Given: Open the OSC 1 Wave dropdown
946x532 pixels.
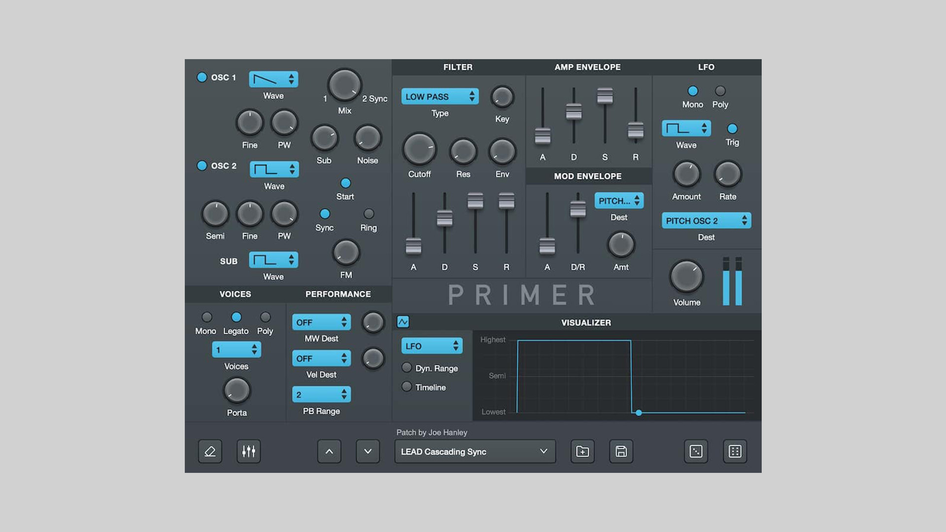Looking at the screenshot, I should (273, 79).
